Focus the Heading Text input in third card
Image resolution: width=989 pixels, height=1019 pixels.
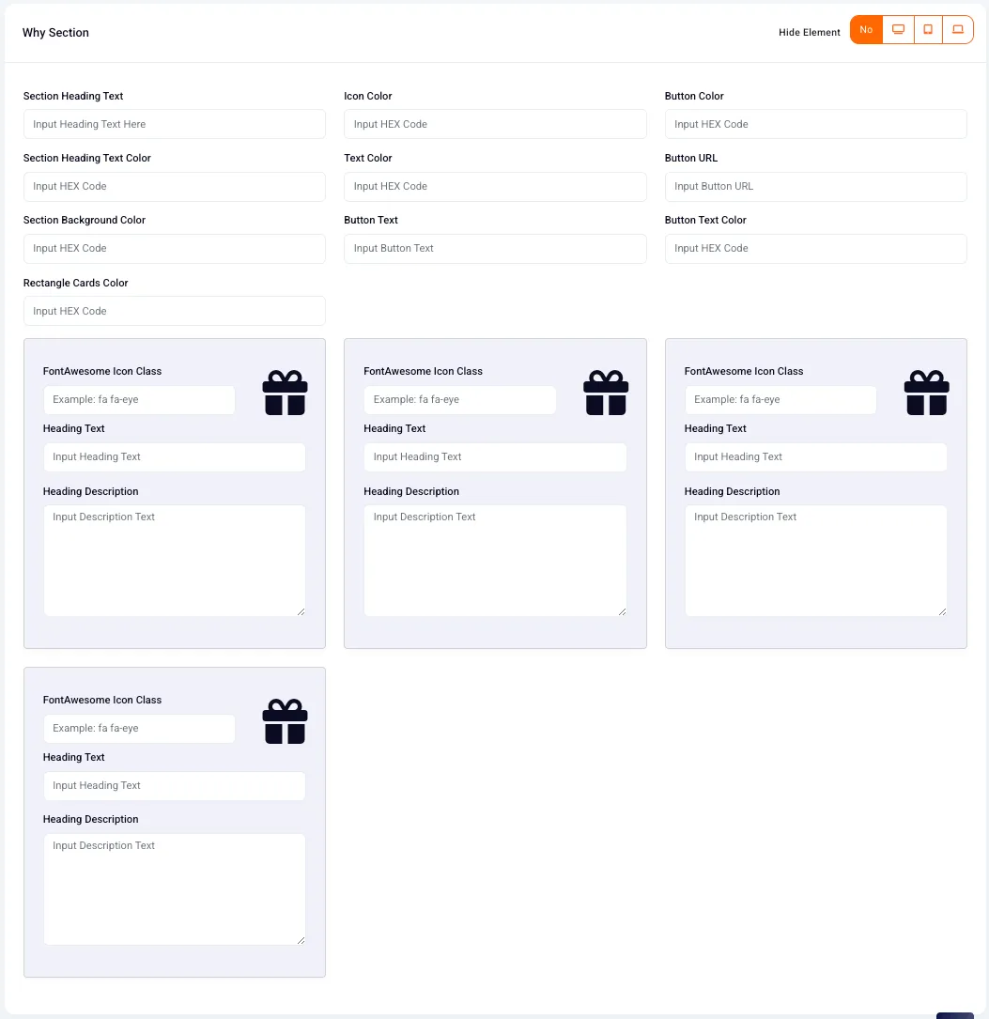pyautogui.click(x=815, y=456)
